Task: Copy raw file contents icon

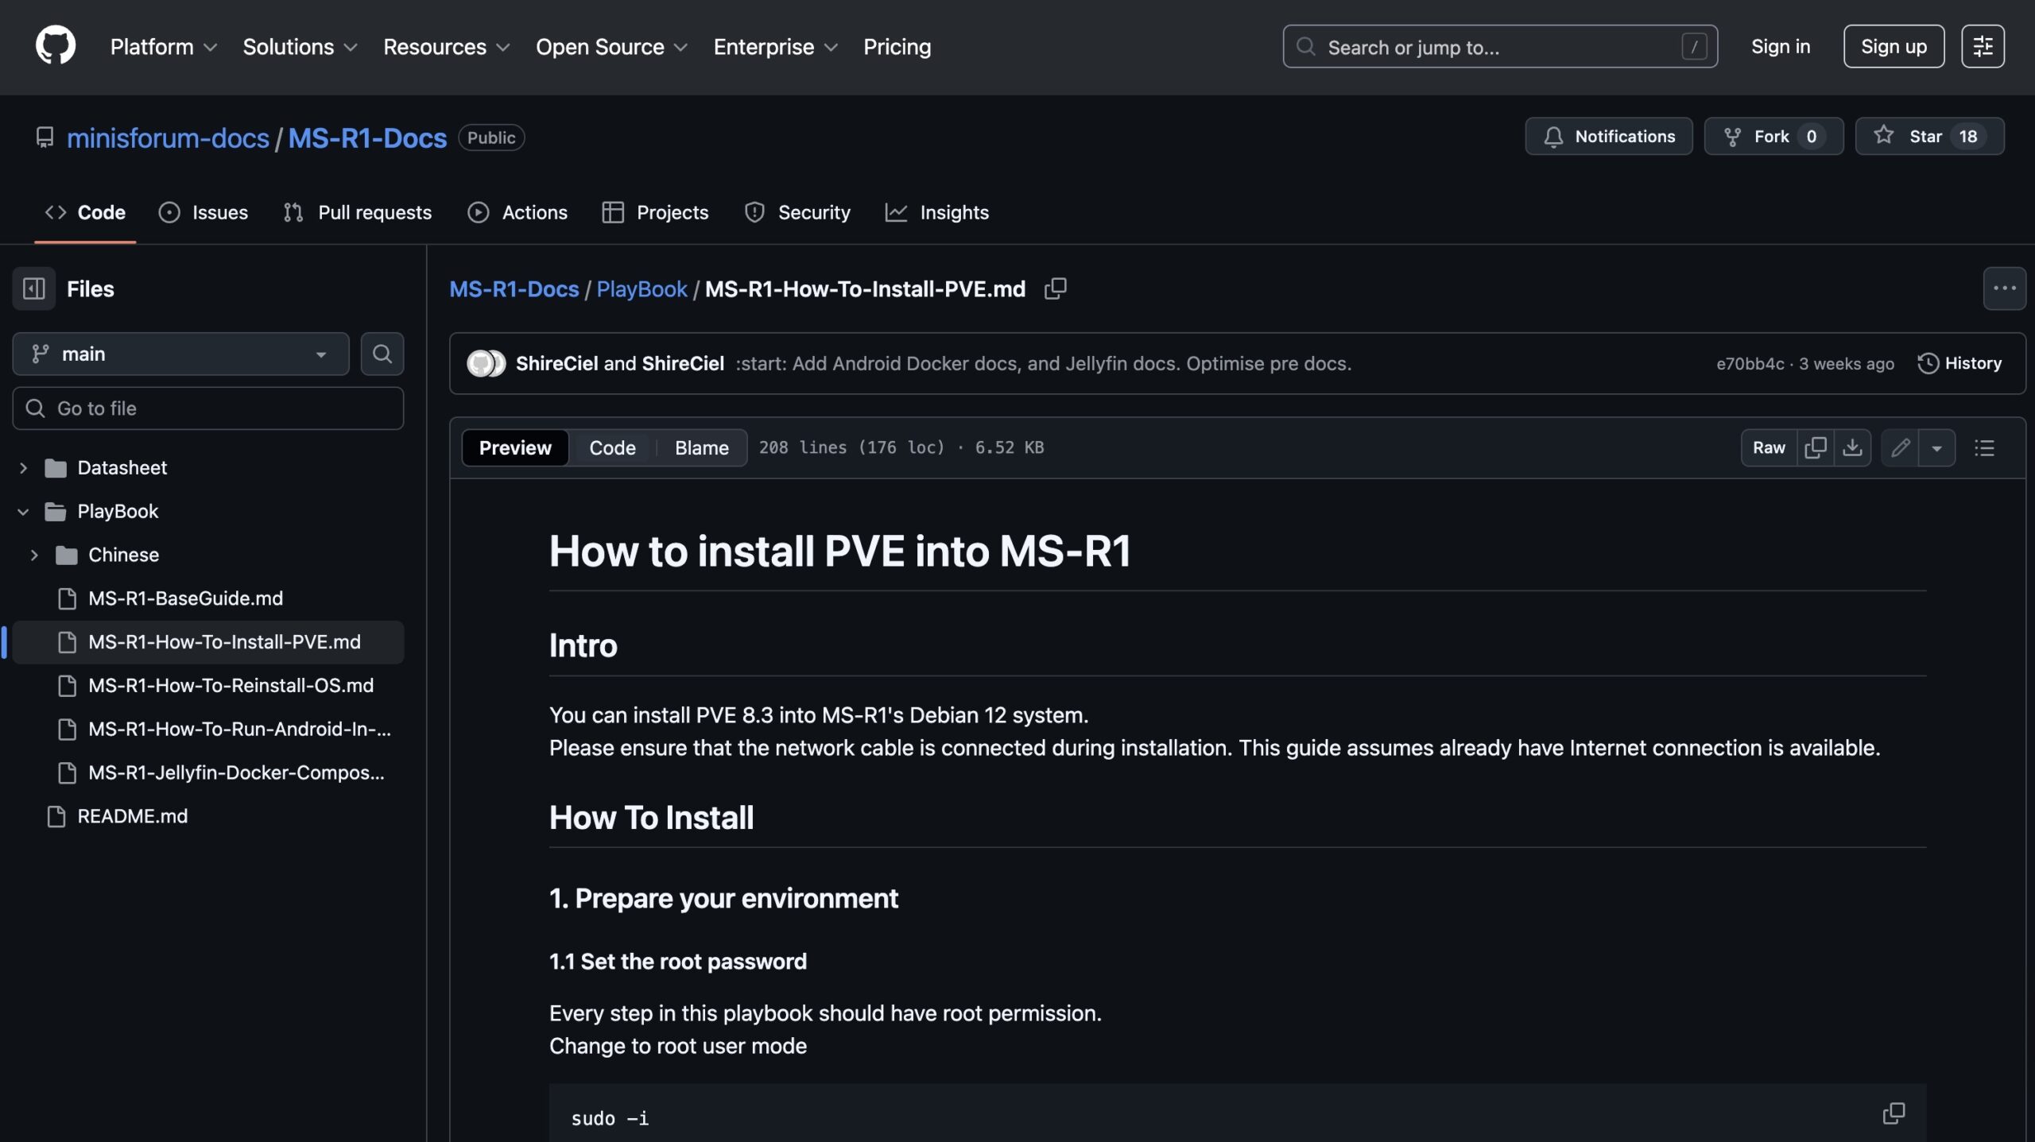Action: point(1815,447)
